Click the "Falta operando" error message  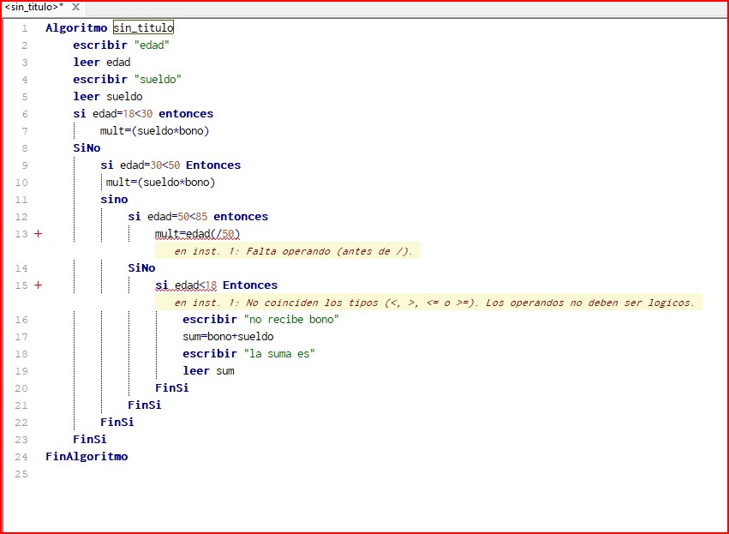[293, 251]
